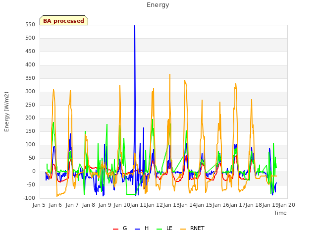Click the BA_processed annotation label
This screenshot has height=238, width=317.
tap(64, 21)
